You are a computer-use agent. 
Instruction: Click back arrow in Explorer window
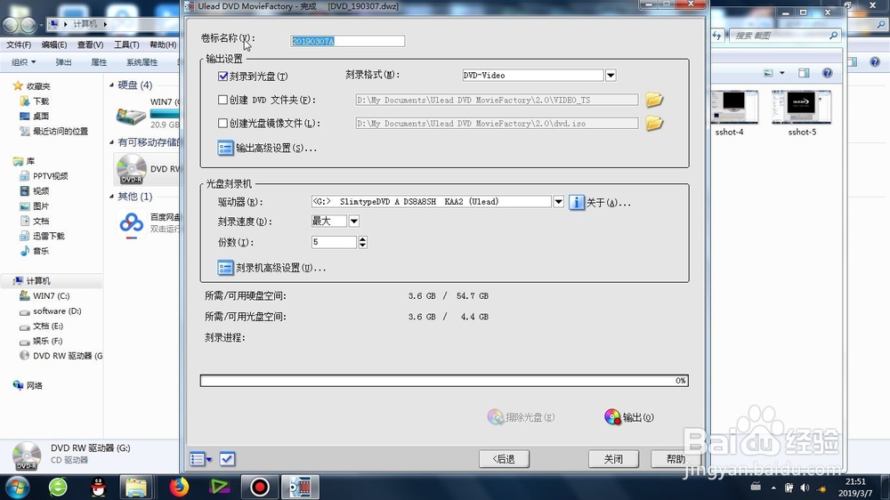click(x=10, y=24)
